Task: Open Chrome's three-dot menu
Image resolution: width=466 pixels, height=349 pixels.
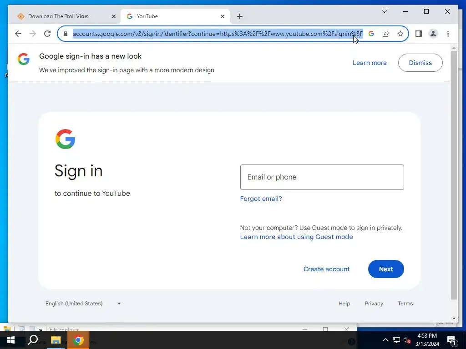Action: coord(448,34)
